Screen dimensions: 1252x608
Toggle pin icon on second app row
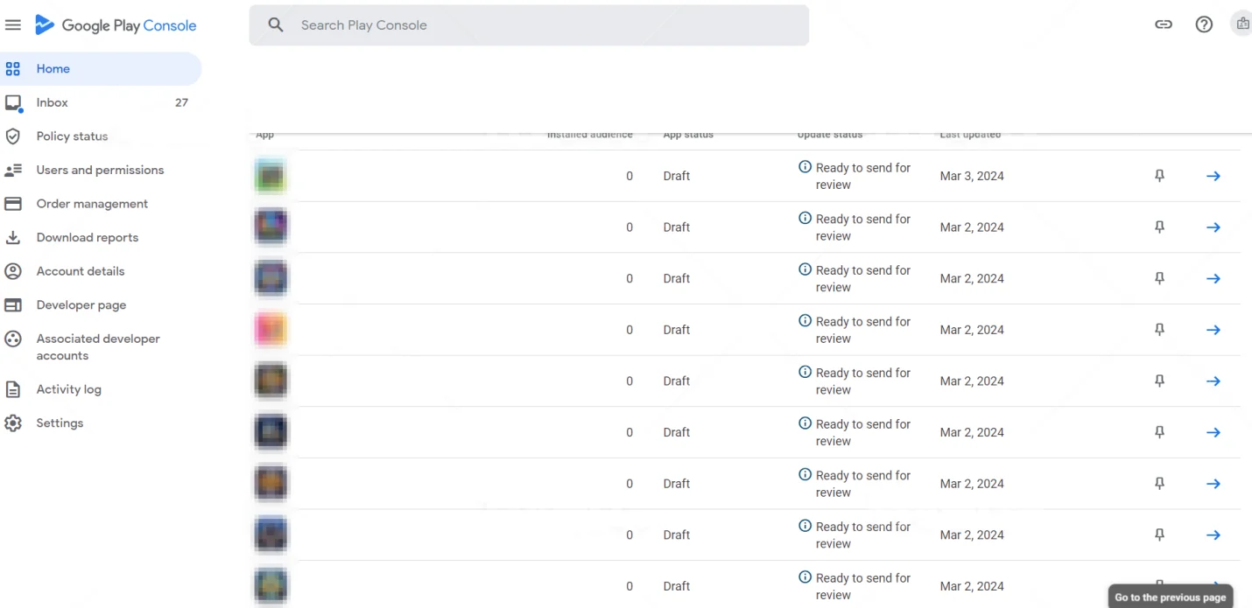pyautogui.click(x=1159, y=227)
